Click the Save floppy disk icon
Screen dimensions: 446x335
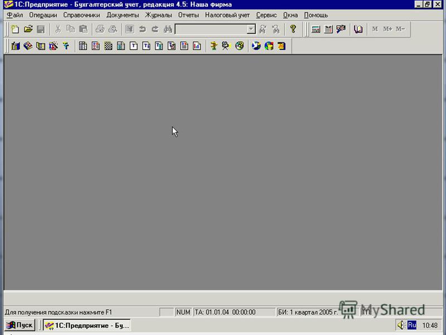[x=41, y=29]
